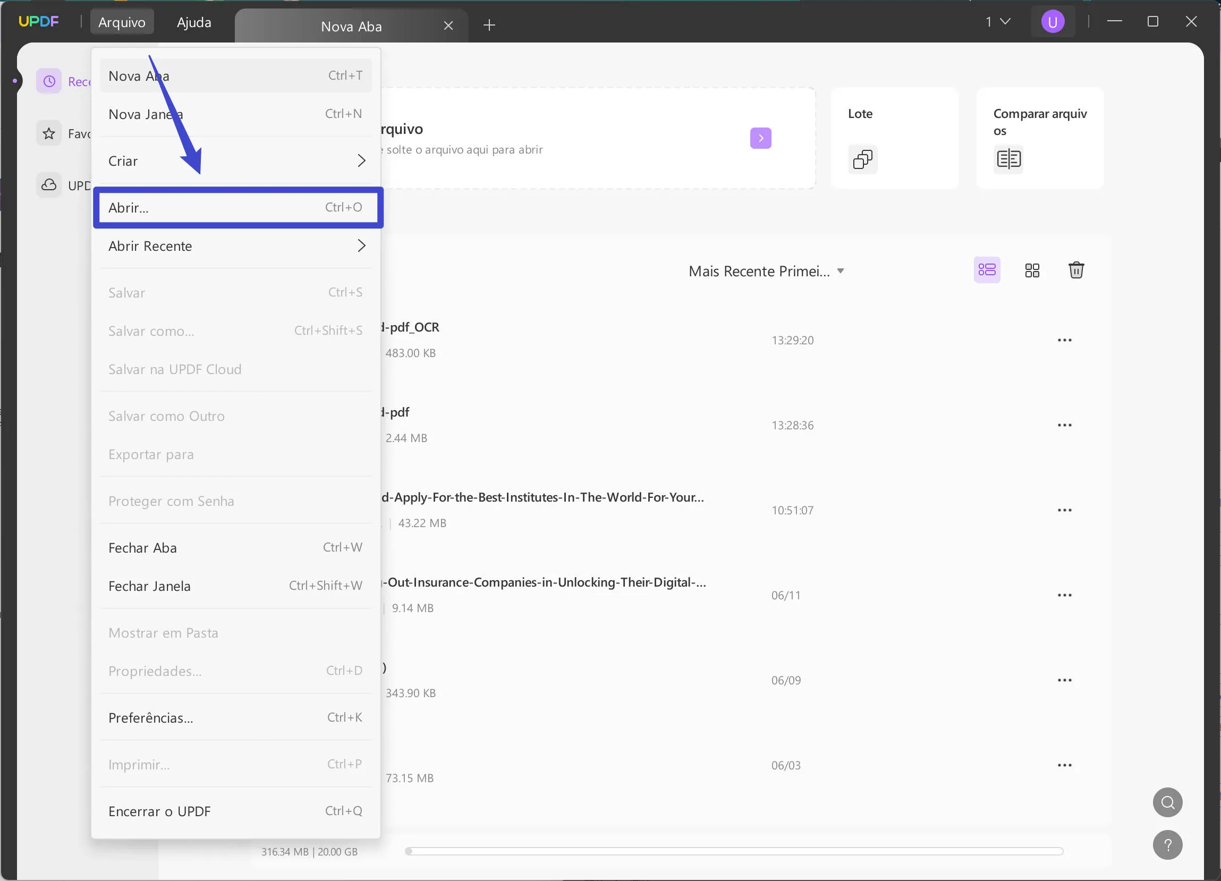This screenshot has width=1221, height=881.
Task: Choose Fechar Aba from menu
Action: (237, 547)
